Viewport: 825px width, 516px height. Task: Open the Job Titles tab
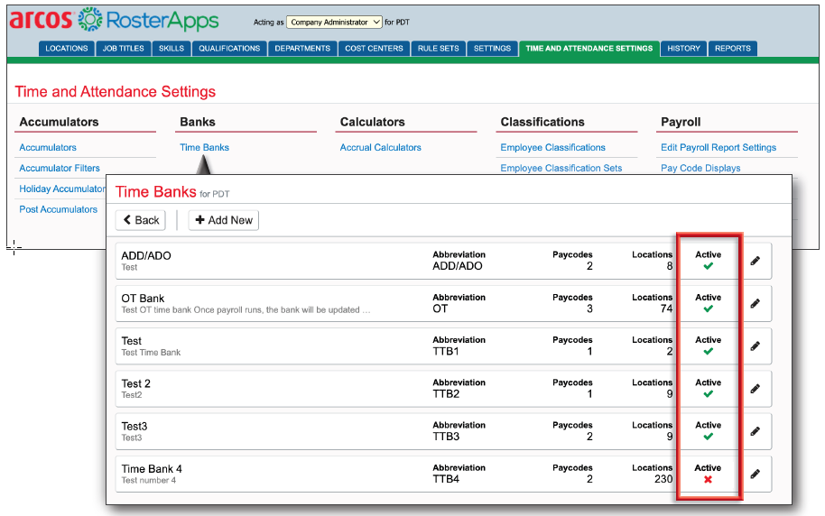coord(123,49)
